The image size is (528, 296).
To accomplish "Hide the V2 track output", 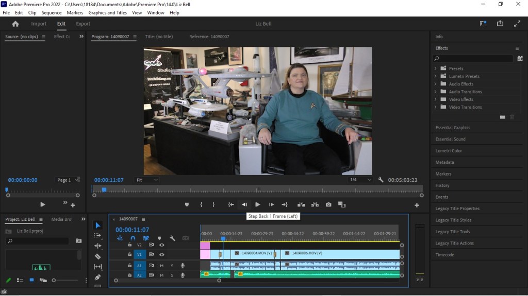I will pos(162,245).
